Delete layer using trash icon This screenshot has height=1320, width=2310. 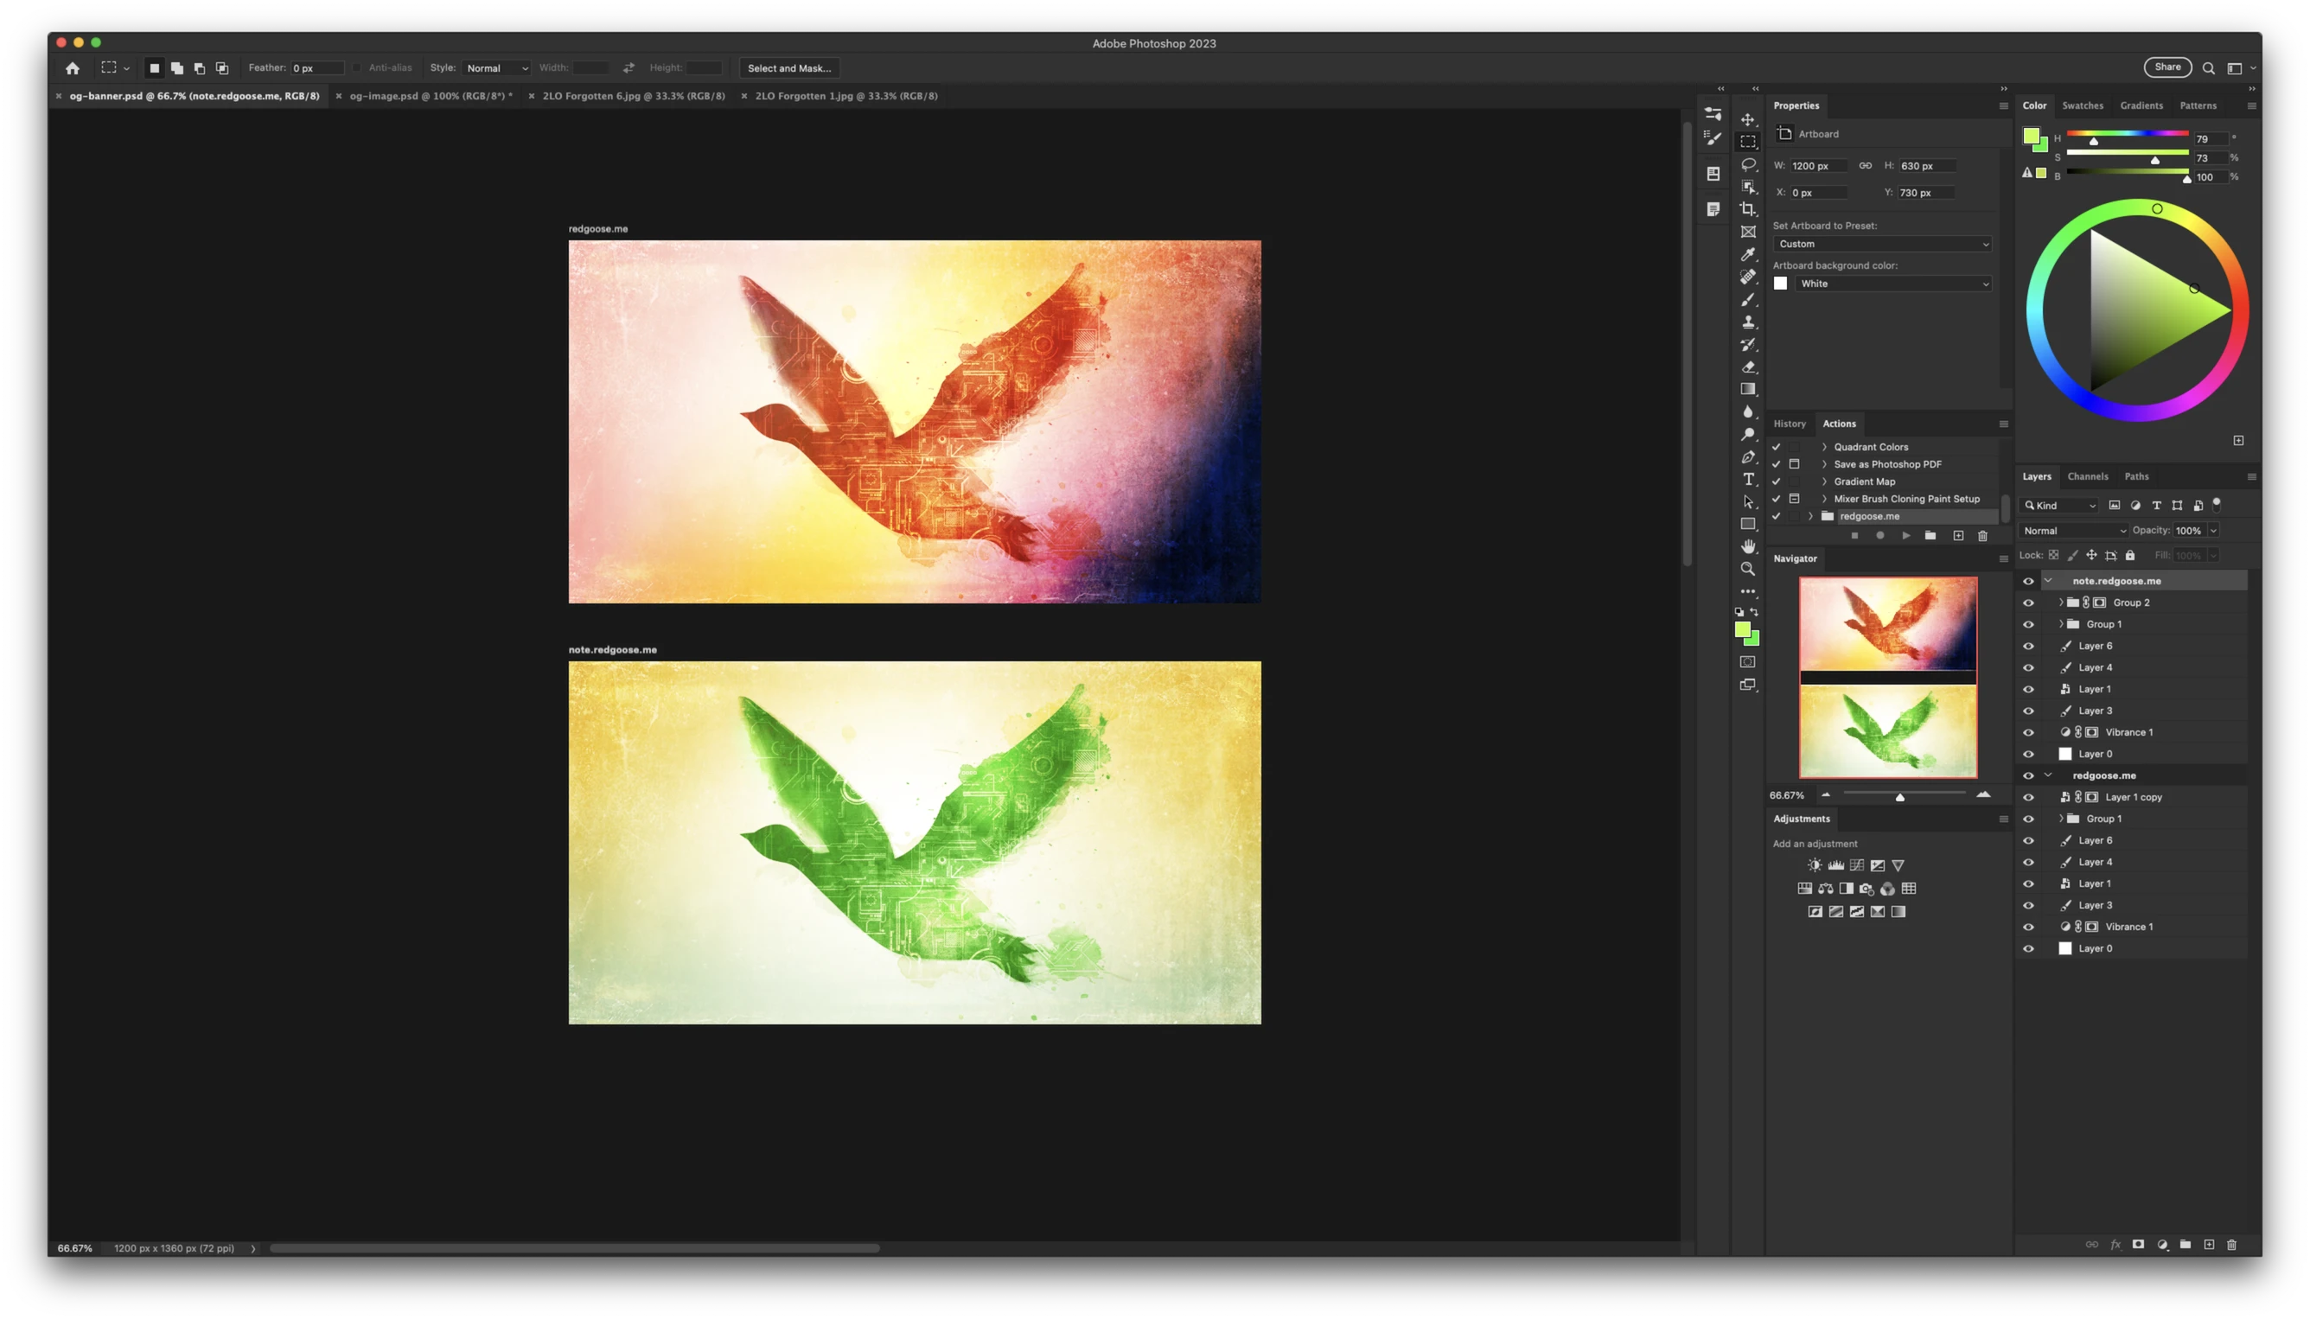click(2231, 1245)
